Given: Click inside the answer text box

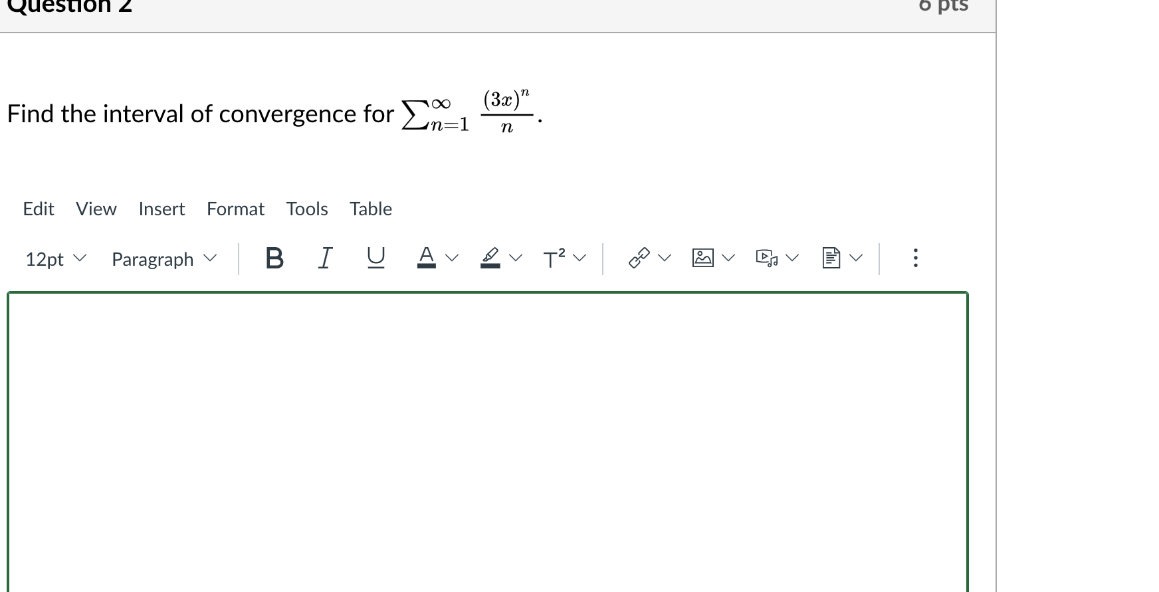Looking at the screenshot, I should [485, 432].
